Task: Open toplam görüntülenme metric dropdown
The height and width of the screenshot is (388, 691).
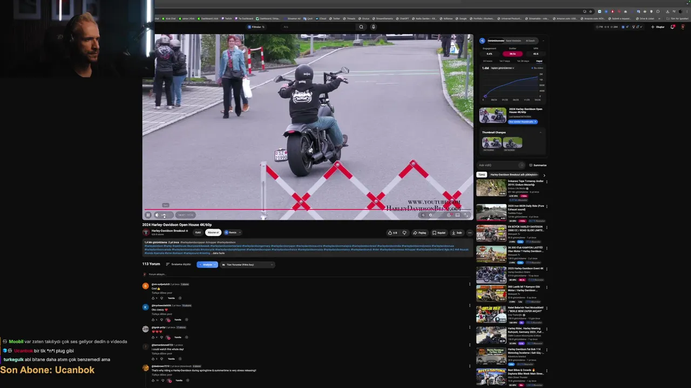Action: coord(502,68)
